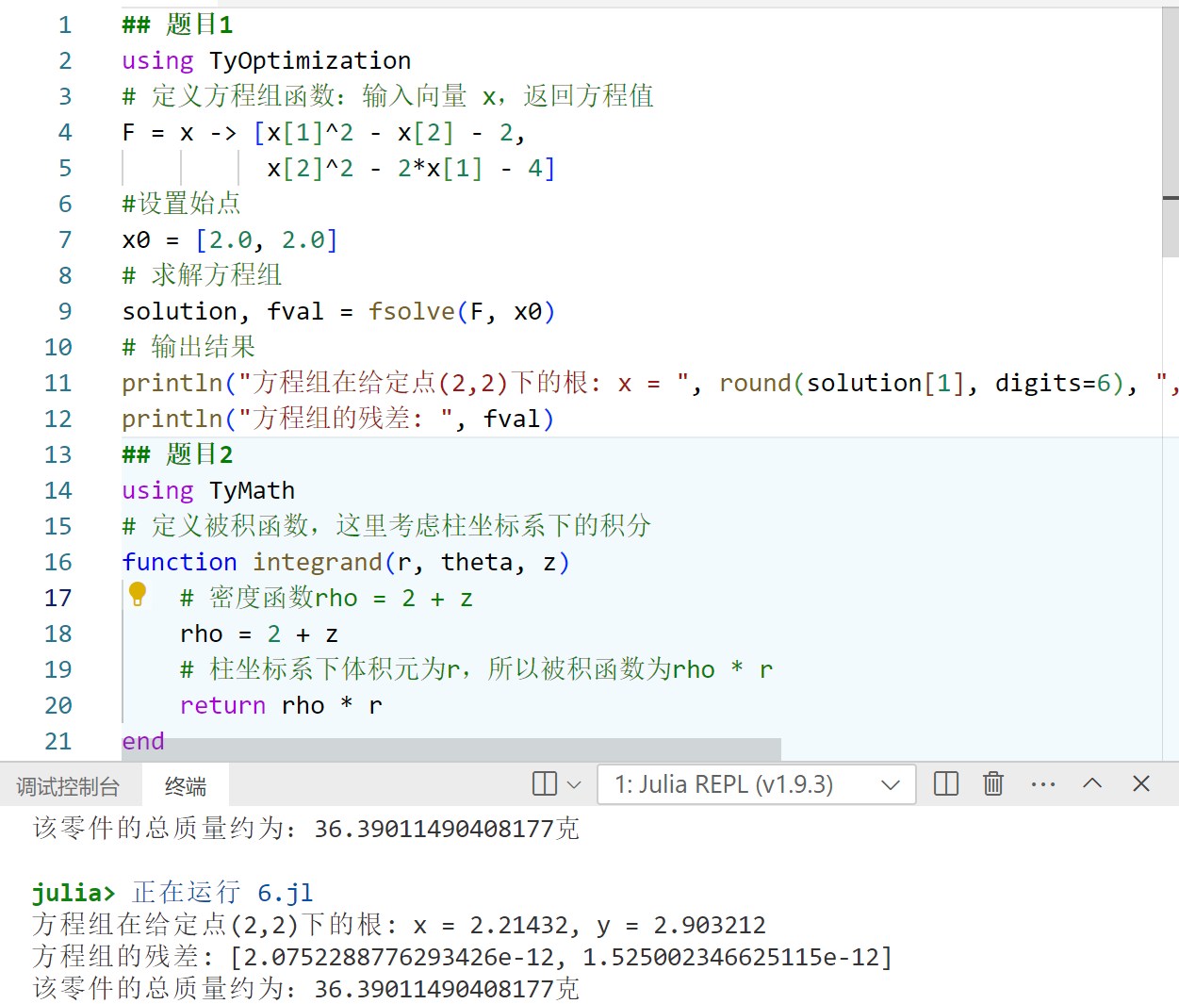1179x1004 pixels.
Task: Click the '## 题目1' heading comment
Action: point(178,25)
